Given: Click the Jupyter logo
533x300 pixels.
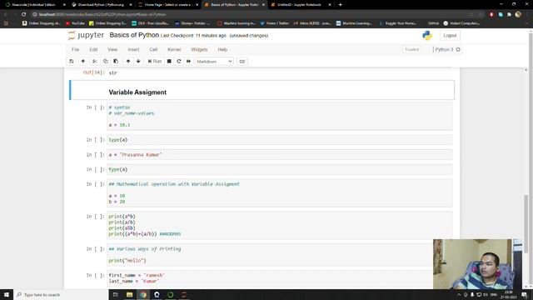Looking at the screenshot, I should pyautogui.click(x=86, y=35).
